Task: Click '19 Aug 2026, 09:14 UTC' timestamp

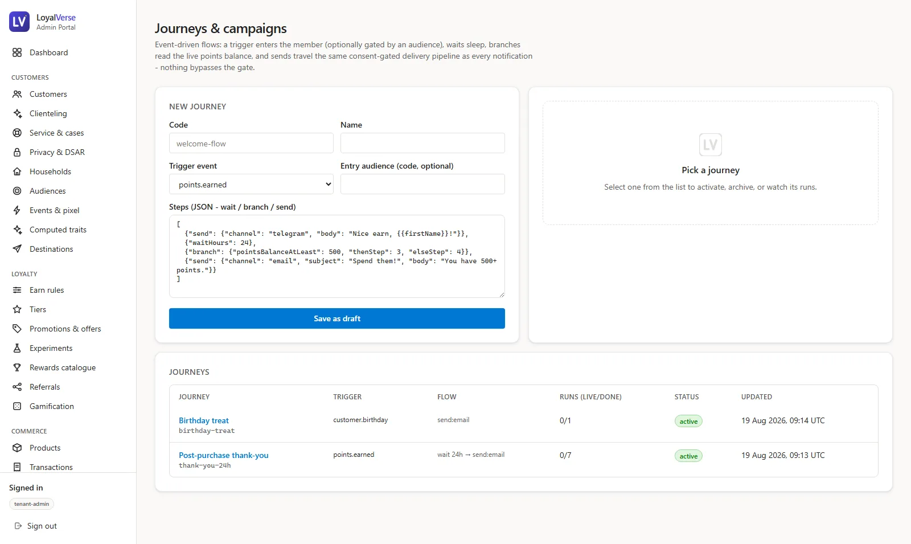Action: (x=783, y=420)
